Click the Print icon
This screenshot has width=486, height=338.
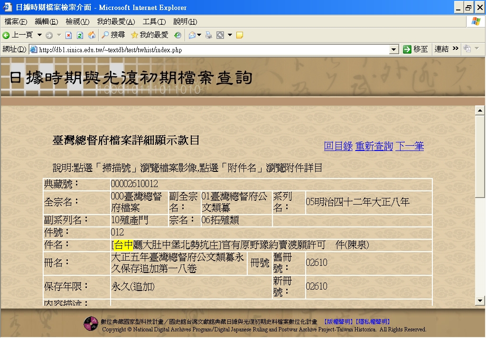[x=208, y=35]
